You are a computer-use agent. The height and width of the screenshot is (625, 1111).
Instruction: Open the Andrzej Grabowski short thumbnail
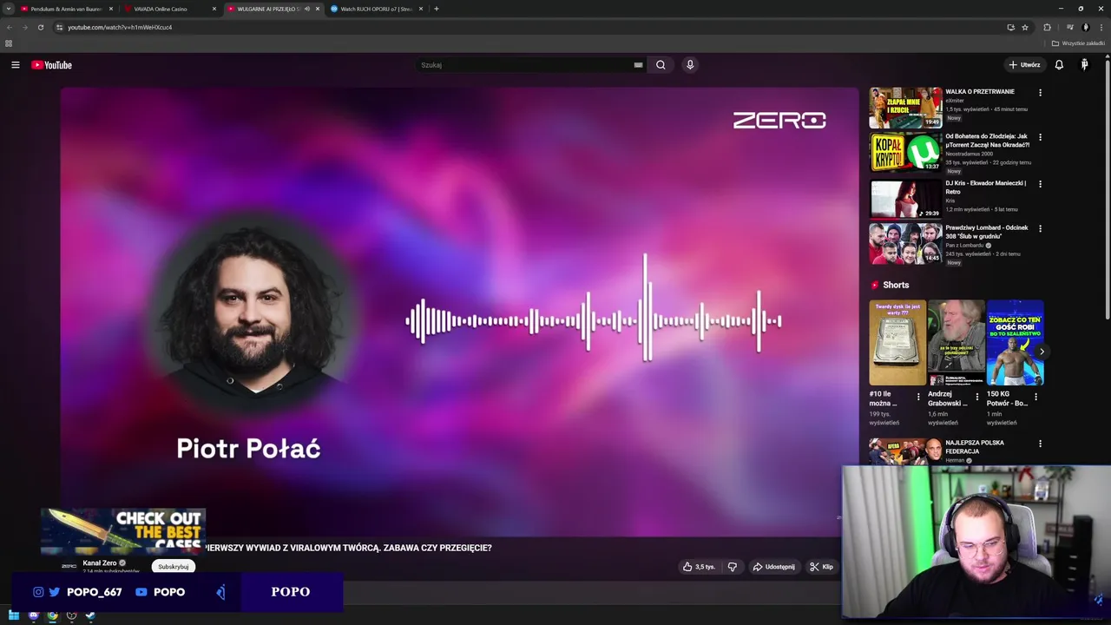coord(957,343)
